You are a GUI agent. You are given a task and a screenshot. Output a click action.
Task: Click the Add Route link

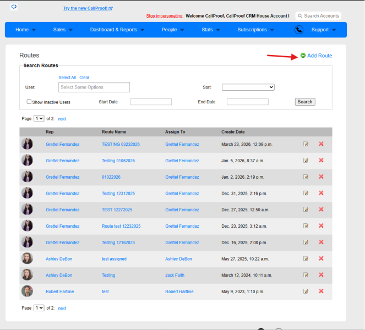click(320, 56)
